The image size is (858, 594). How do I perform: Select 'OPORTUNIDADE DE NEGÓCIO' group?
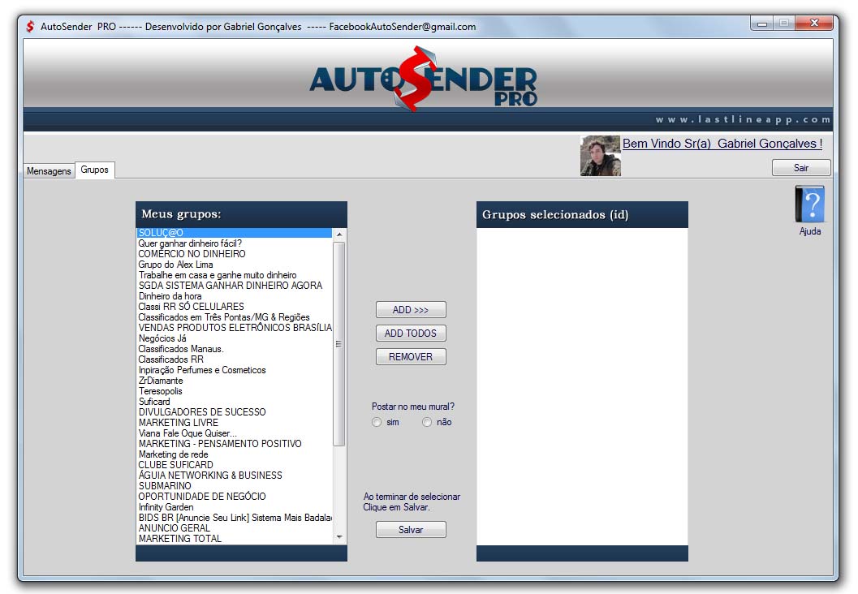tap(235, 497)
